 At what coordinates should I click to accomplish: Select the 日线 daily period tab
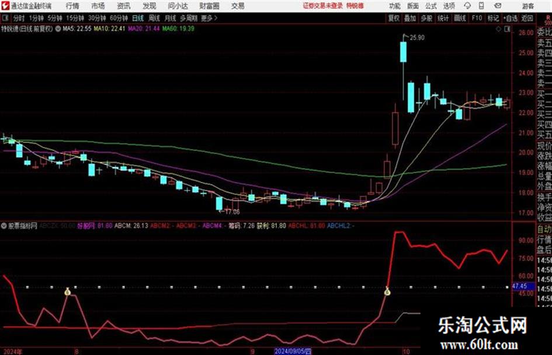pyautogui.click(x=138, y=18)
